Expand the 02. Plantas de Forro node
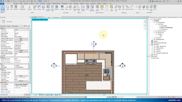 (154, 31)
